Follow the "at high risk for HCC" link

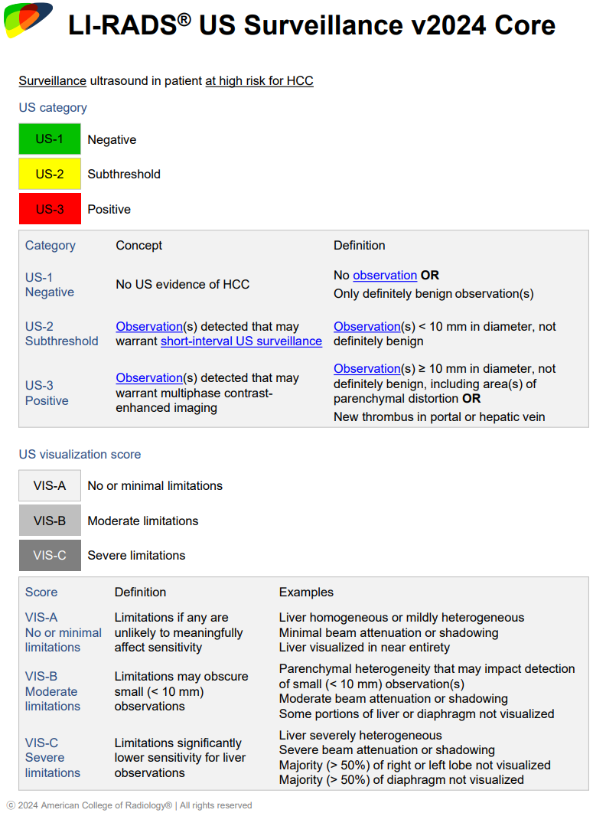click(259, 80)
